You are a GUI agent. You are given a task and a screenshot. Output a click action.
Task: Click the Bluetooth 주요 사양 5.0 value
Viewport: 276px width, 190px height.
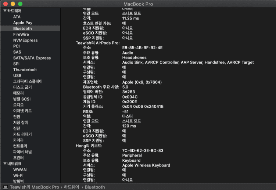(x=125, y=87)
